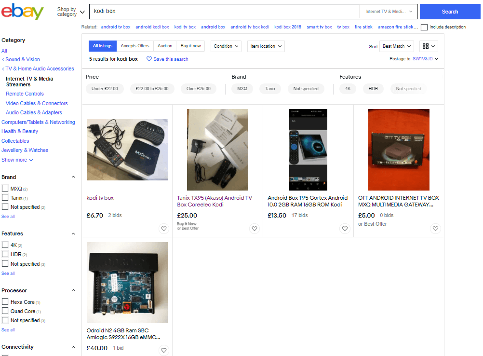Click the android tv box related search

pyautogui.click(x=116, y=27)
